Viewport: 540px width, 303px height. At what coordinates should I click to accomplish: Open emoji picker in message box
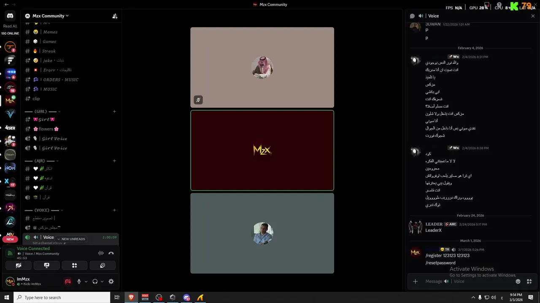(x=518, y=282)
